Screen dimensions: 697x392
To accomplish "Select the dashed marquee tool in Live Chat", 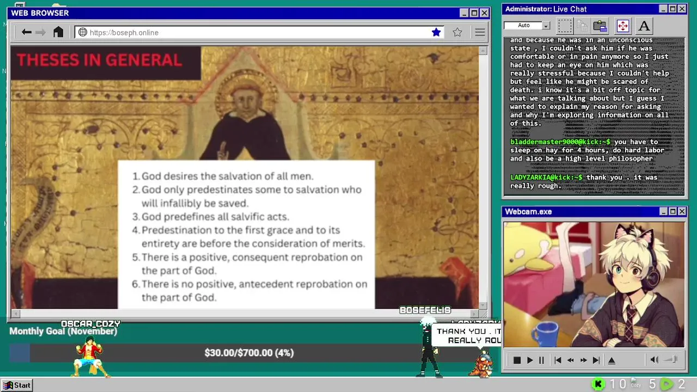I will click(x=565, y=26).
